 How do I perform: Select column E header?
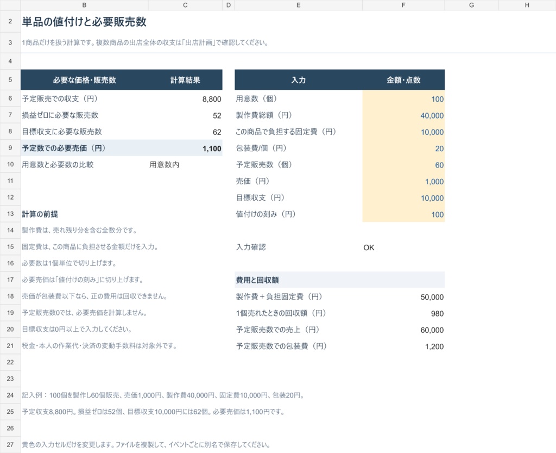(x=298, y=5)
